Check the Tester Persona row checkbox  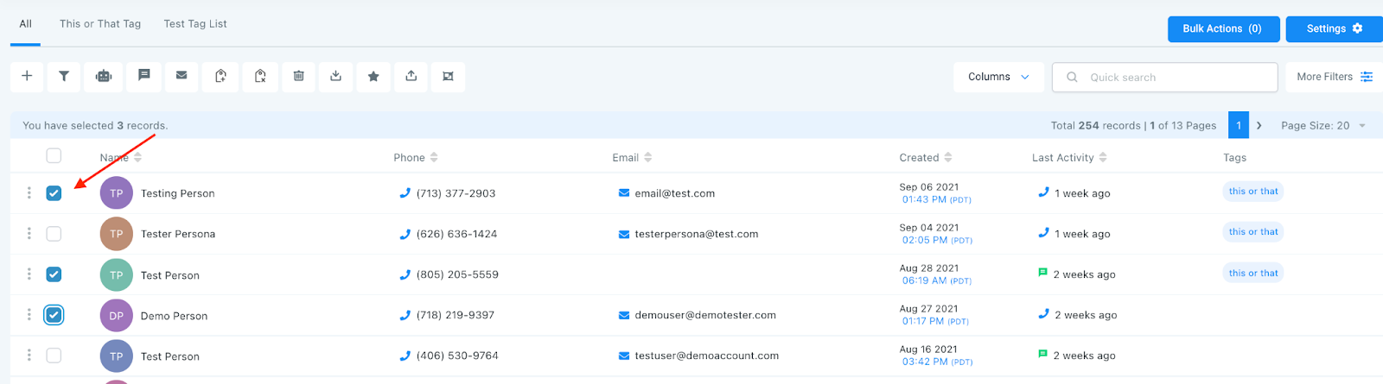click(x=54, y=234)
